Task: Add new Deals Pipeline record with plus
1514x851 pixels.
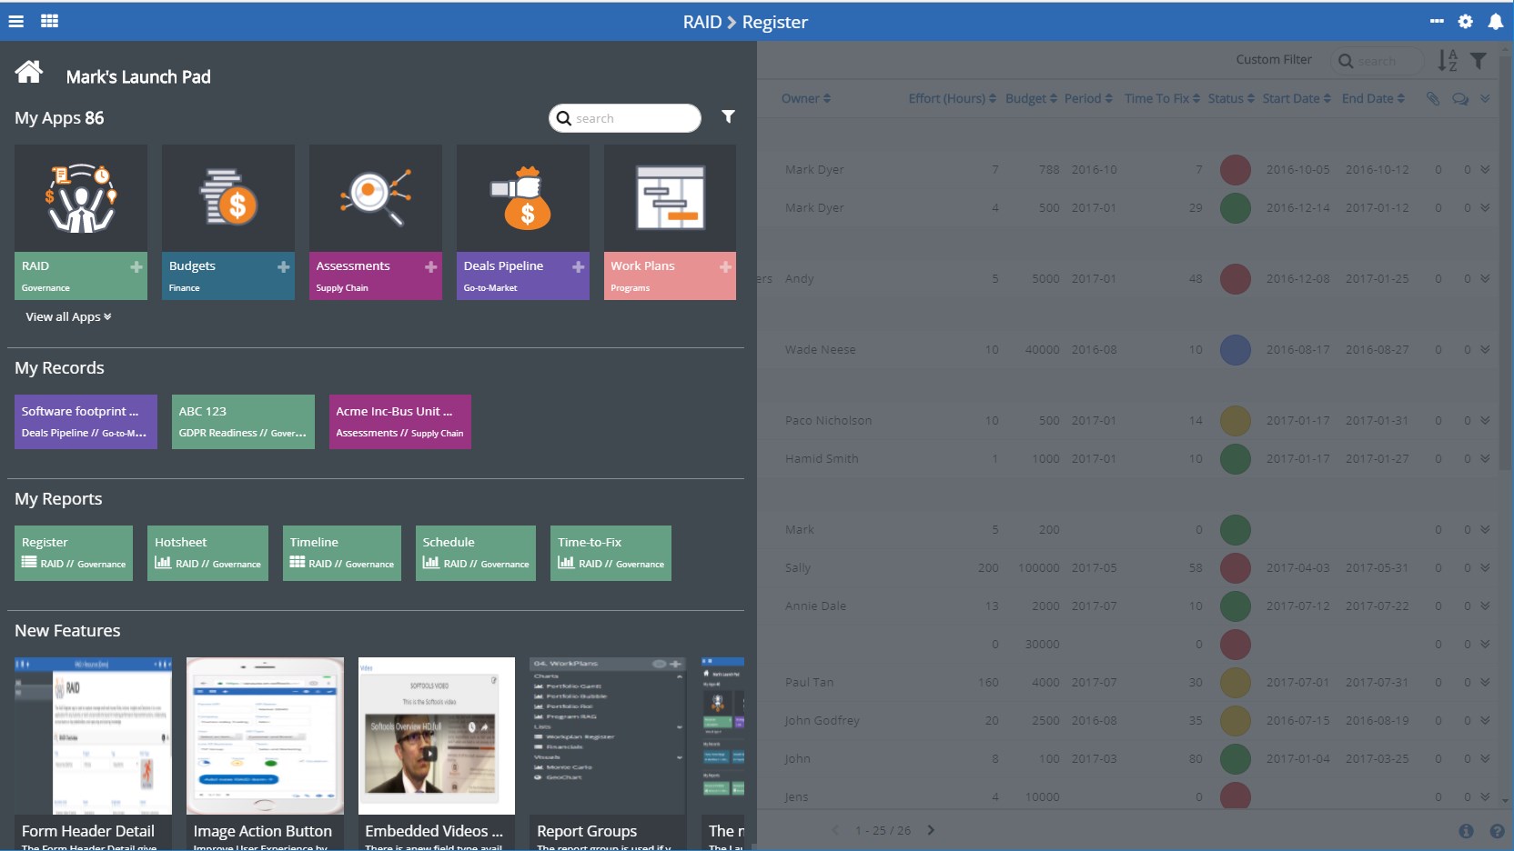Action: pyautogui.click(x=579, y=266)
